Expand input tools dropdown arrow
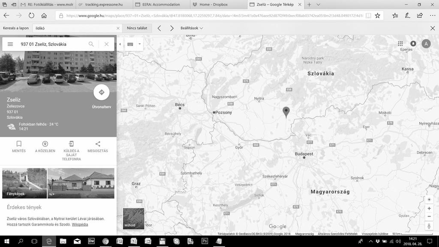Screen dimensions: 439x247 [x=139, y=44]
